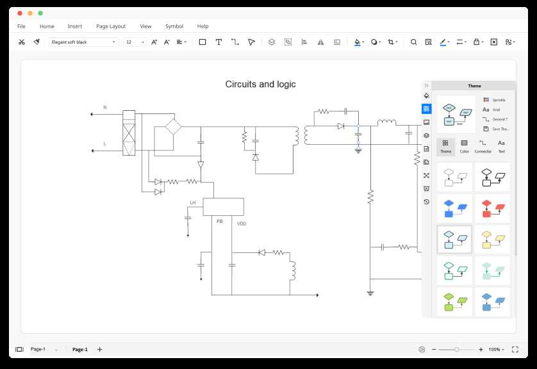Open the File menu

(21, 26)
